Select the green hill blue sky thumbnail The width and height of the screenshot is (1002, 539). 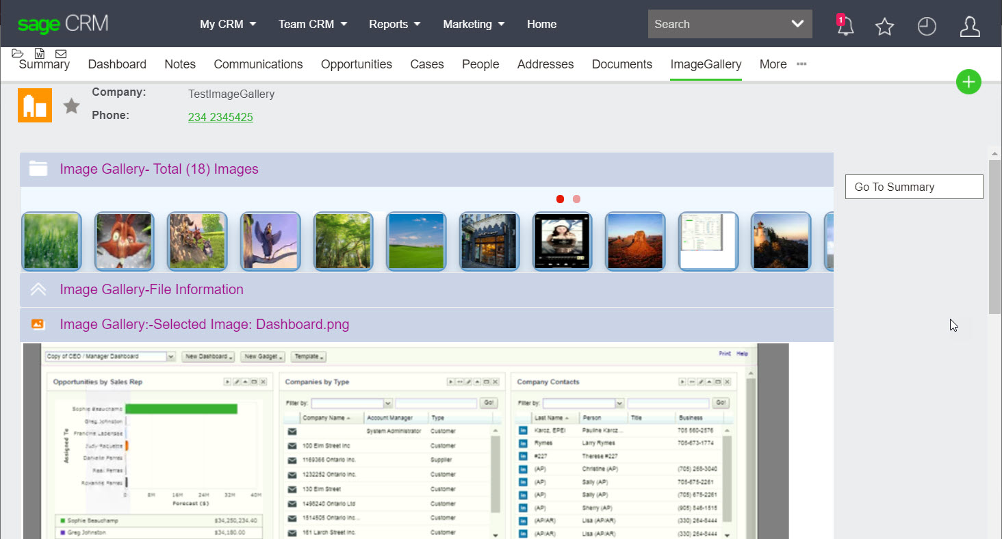pos(416,241)
